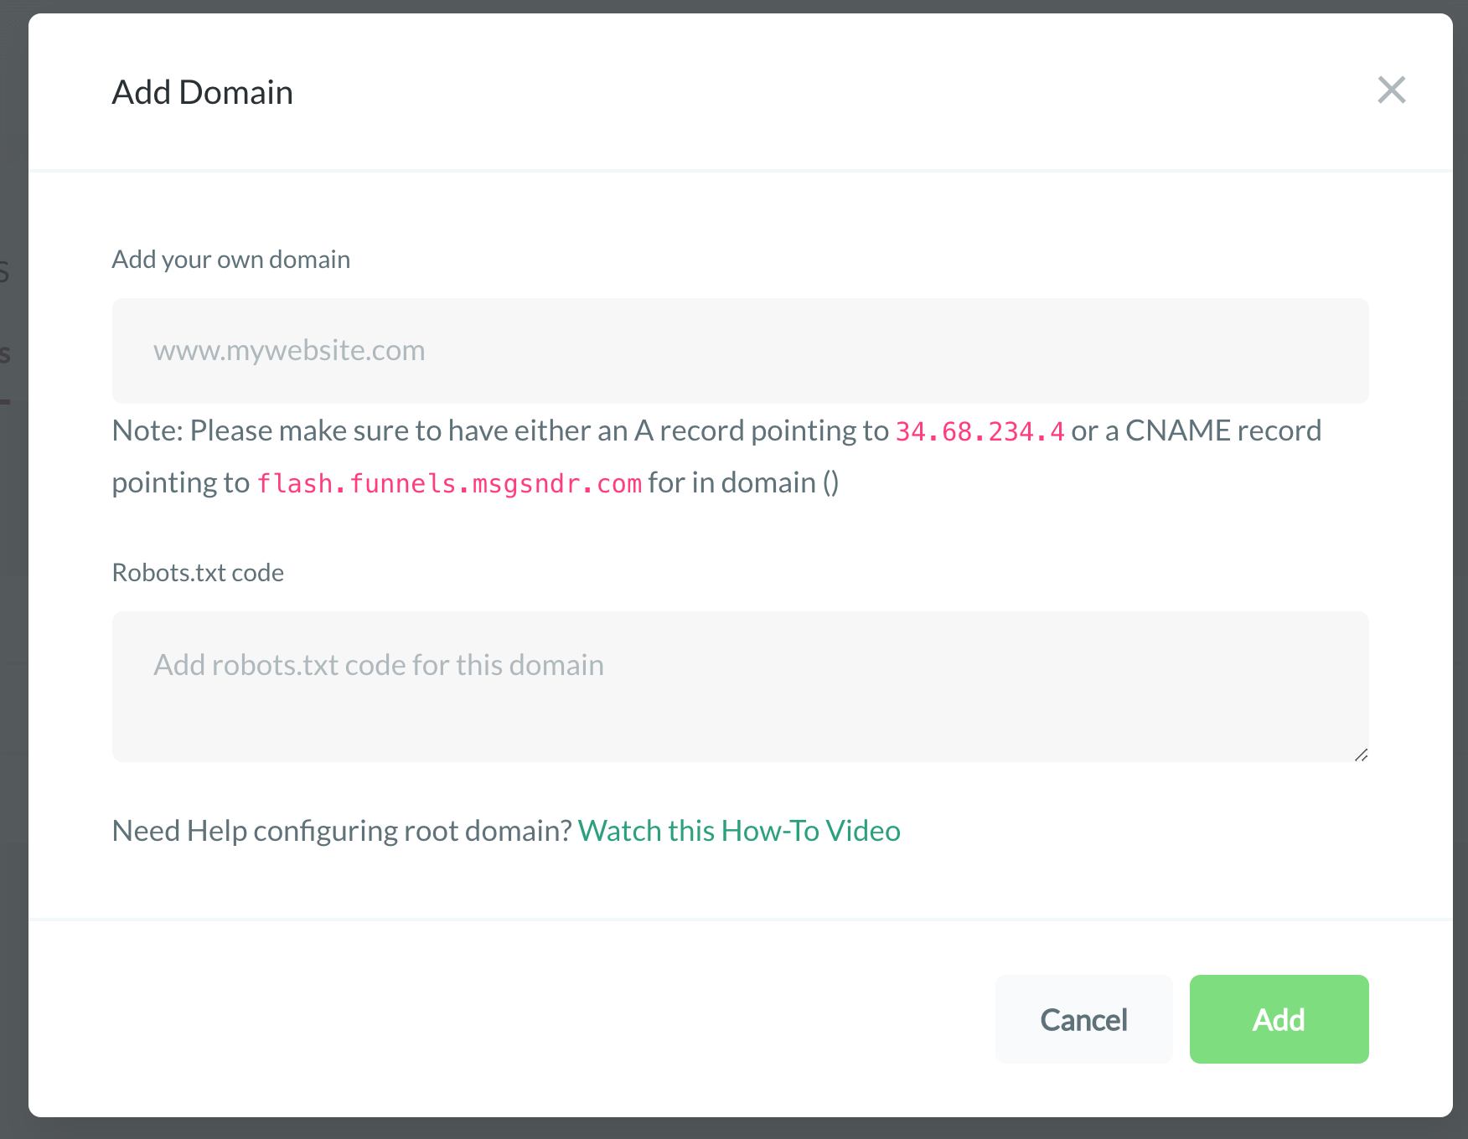
Task: Click the Add your own domain label
Action: pos(230,259)
